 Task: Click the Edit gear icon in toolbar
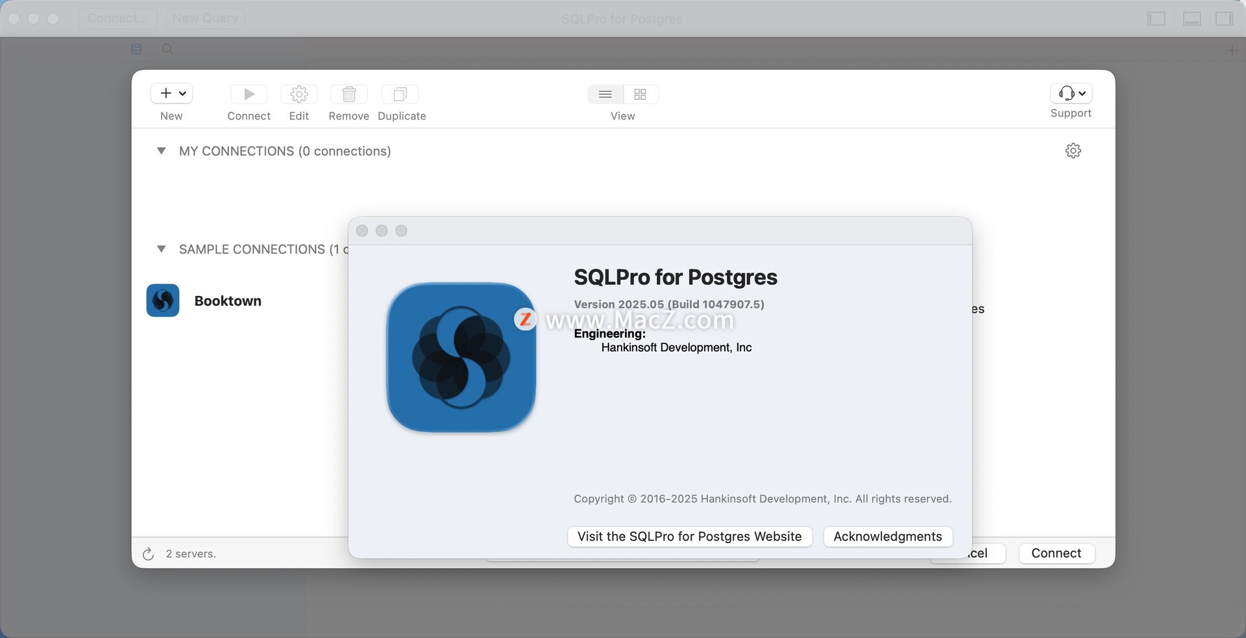click(x=299, y=94)
